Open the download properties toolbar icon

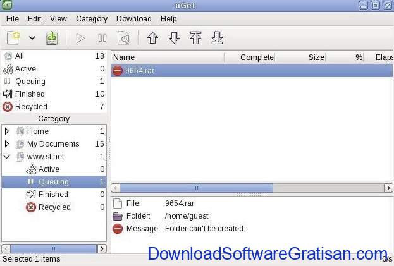(x=123, y=38)
